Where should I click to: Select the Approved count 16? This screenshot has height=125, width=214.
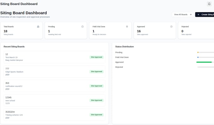coord(139,31)
